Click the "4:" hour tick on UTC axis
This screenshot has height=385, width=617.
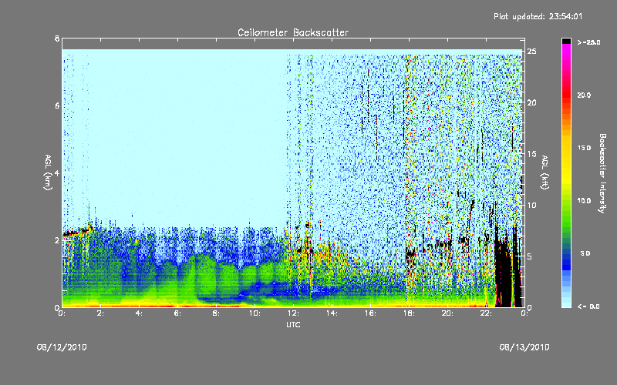140,313
